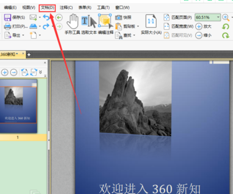Enlarge thumbnails with the panel plus button

[5, 73]
